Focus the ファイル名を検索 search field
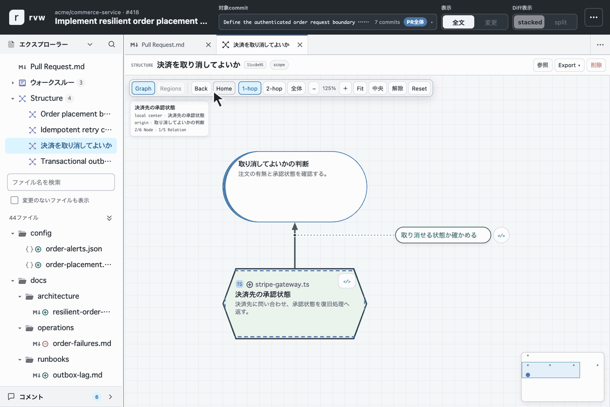This screenshot has height=407, width=610. pyautogui.click(x=61, y=182)
